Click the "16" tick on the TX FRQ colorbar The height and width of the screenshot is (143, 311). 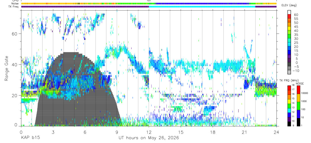tap(293, 94)
